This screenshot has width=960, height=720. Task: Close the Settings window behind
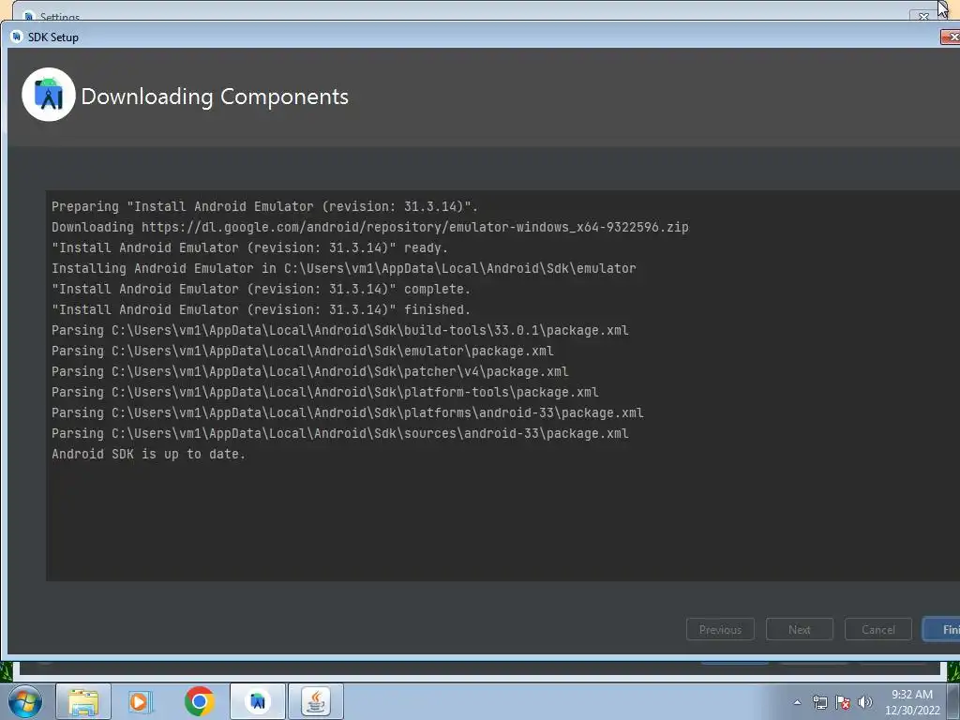pyautogui.click(x=922, y=16)
